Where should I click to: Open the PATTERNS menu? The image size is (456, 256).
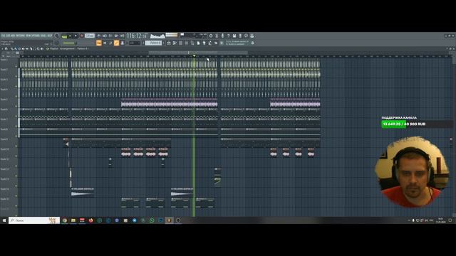[x=20, y=36]
